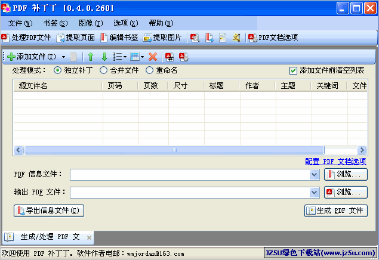Toggle 添加文件前清空列表 checkbox
379x260 pixels.
click(293, 70)
